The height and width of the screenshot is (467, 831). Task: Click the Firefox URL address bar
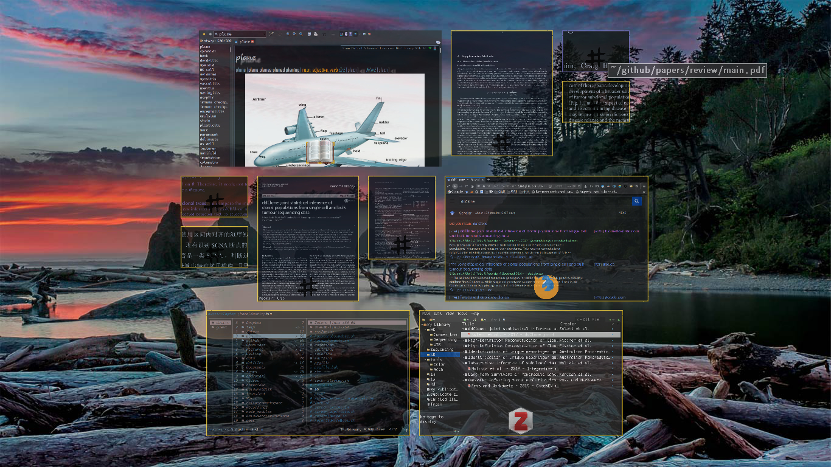tap(529, 186)
